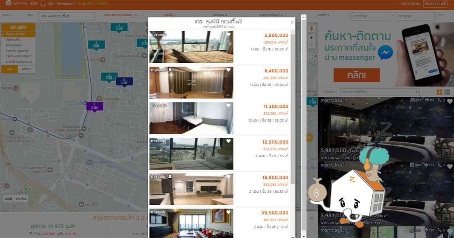Click the 39,900,000 price text
Viewport: 454px width, 238px height.
coord(275,213)
